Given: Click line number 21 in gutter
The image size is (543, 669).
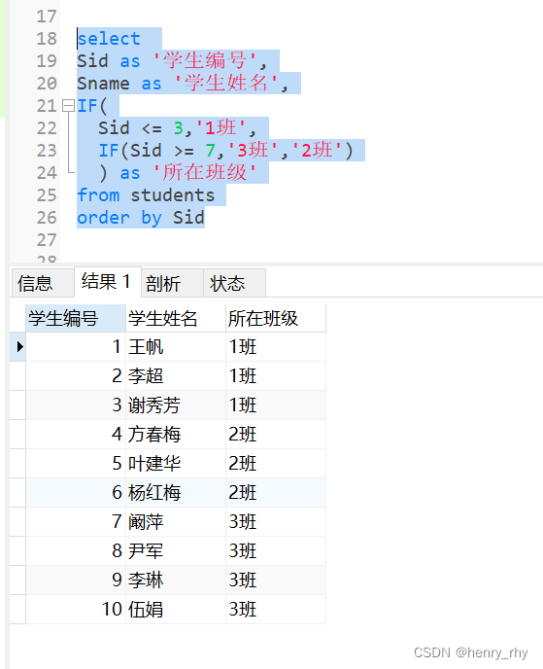Looking at the screenshot, I should coord(47,106).
